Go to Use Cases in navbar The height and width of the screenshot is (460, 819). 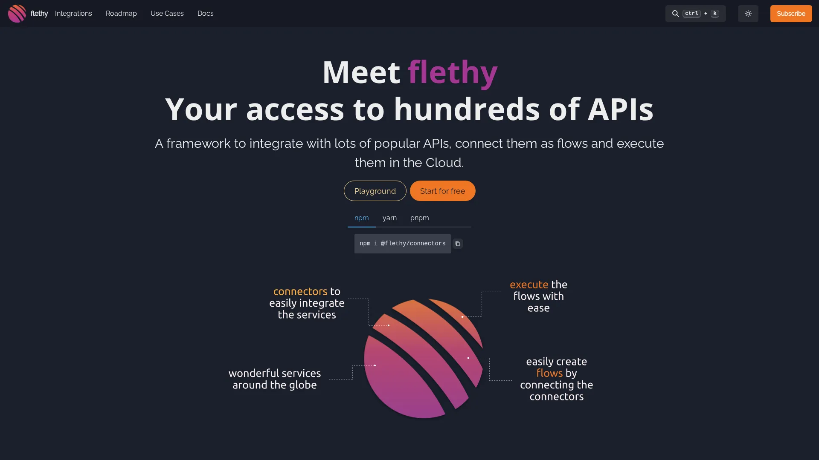coord(167,14)
